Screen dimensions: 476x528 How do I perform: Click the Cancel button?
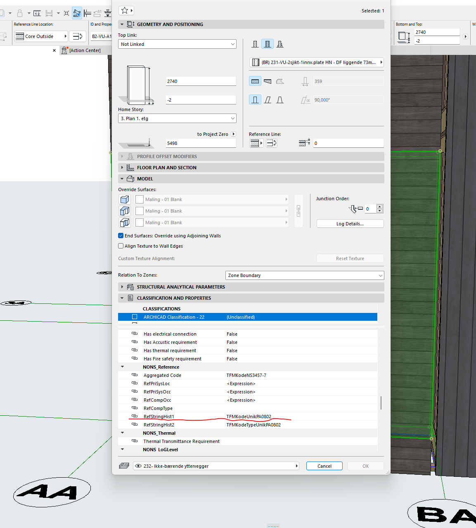pyautogui.click(x=324, y=466)
